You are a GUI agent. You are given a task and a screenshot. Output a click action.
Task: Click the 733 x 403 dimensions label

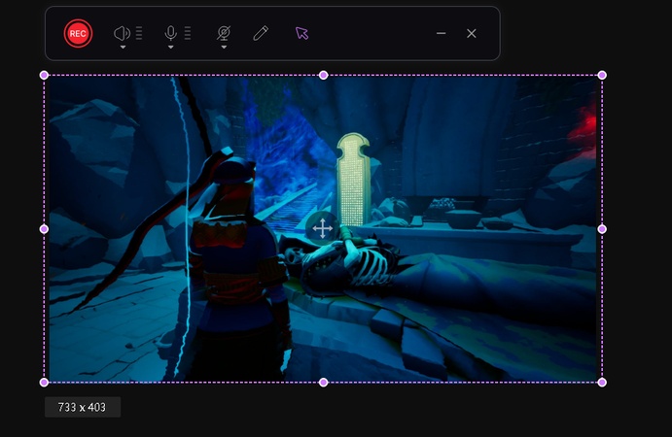click(83, 407)
